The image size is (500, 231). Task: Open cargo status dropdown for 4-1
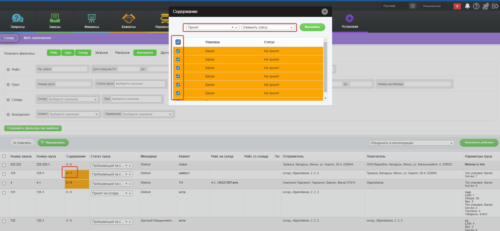tap(112, 184)
